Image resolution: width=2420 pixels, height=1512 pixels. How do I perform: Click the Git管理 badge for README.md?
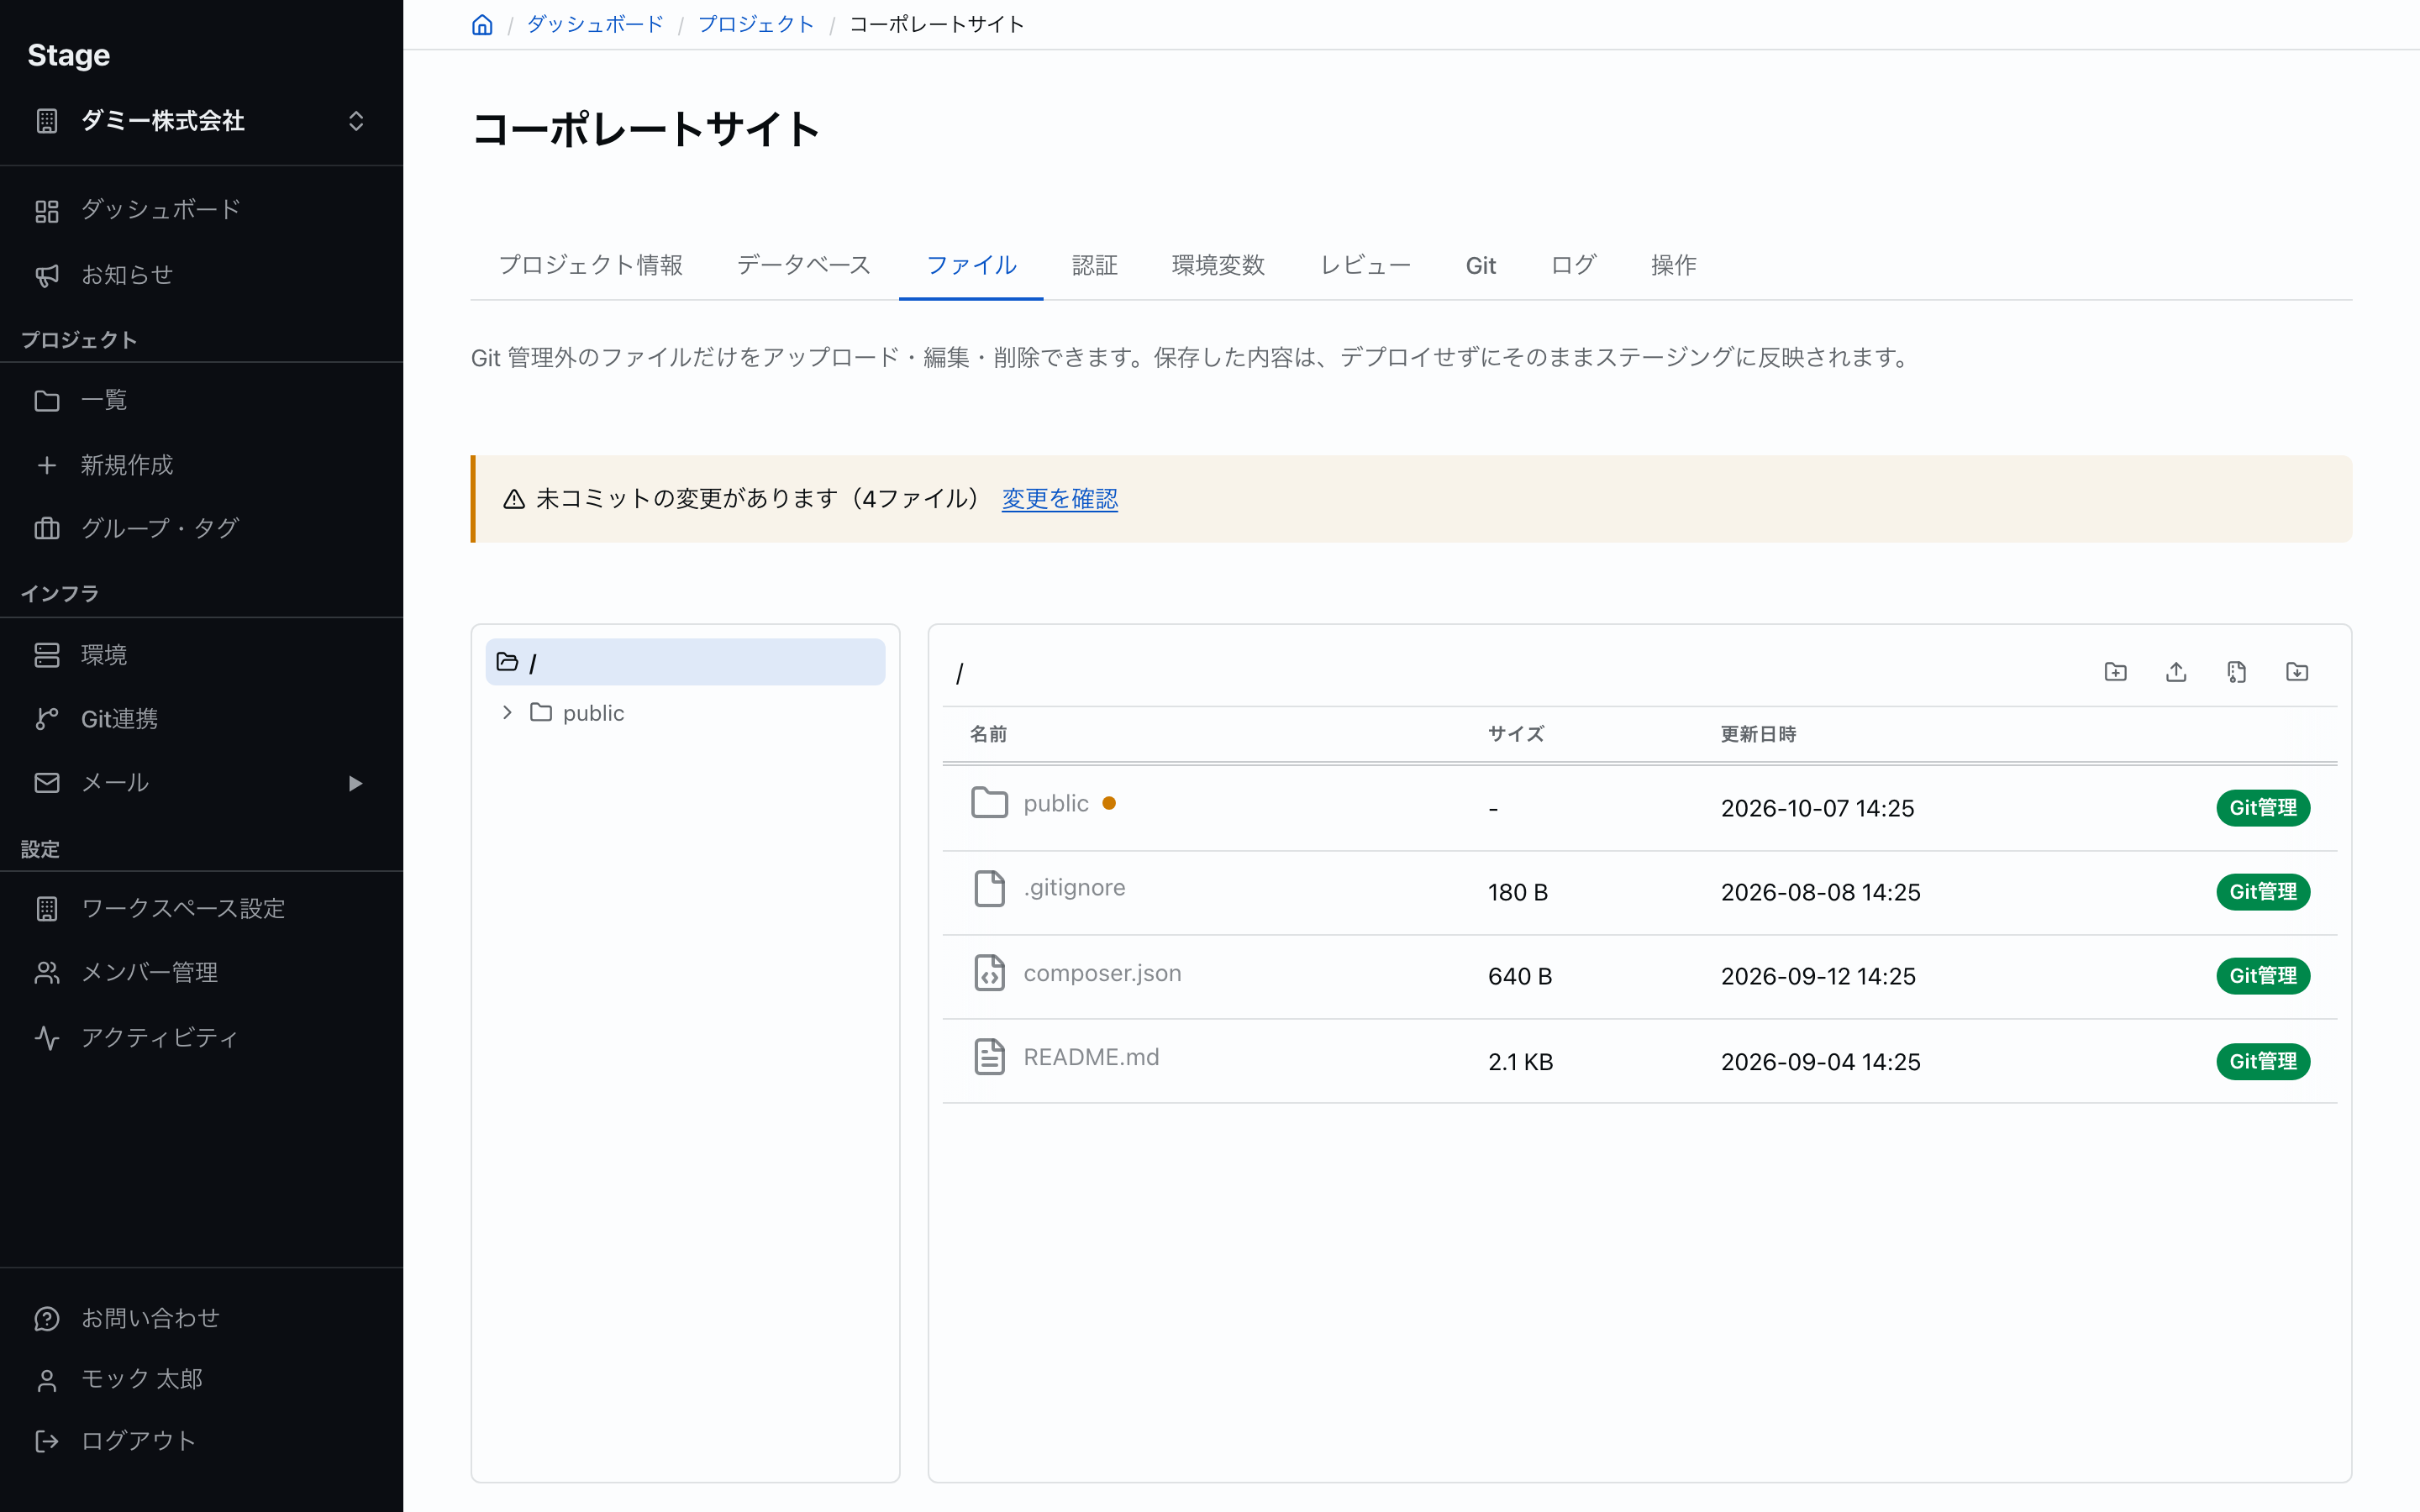pyautogui.click(x=2263, y=1061)
